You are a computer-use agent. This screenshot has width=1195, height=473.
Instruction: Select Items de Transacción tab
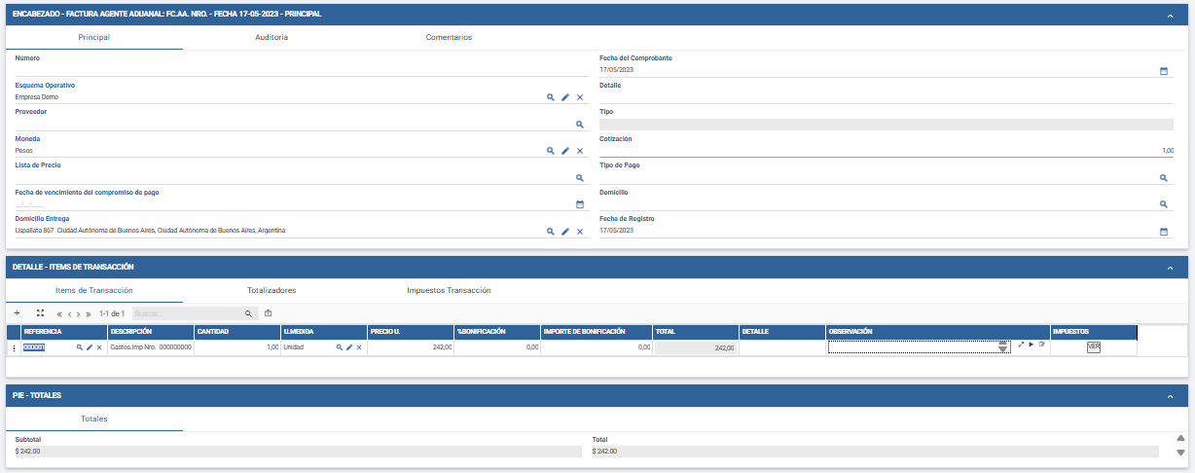click(93, 290)
